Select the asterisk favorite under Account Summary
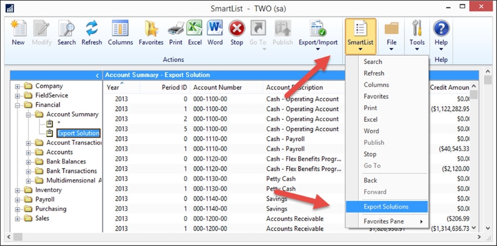Viewport: 497px width, 246px height. pos(59,123)
